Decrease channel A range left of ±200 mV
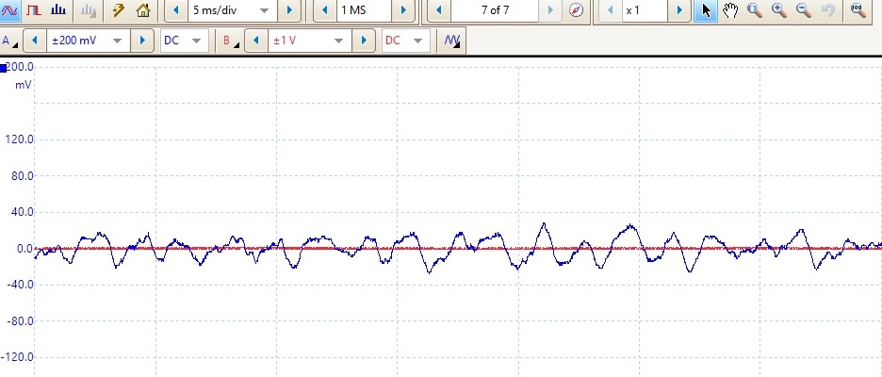Screen dimensions: 882x377 [35, 41]
